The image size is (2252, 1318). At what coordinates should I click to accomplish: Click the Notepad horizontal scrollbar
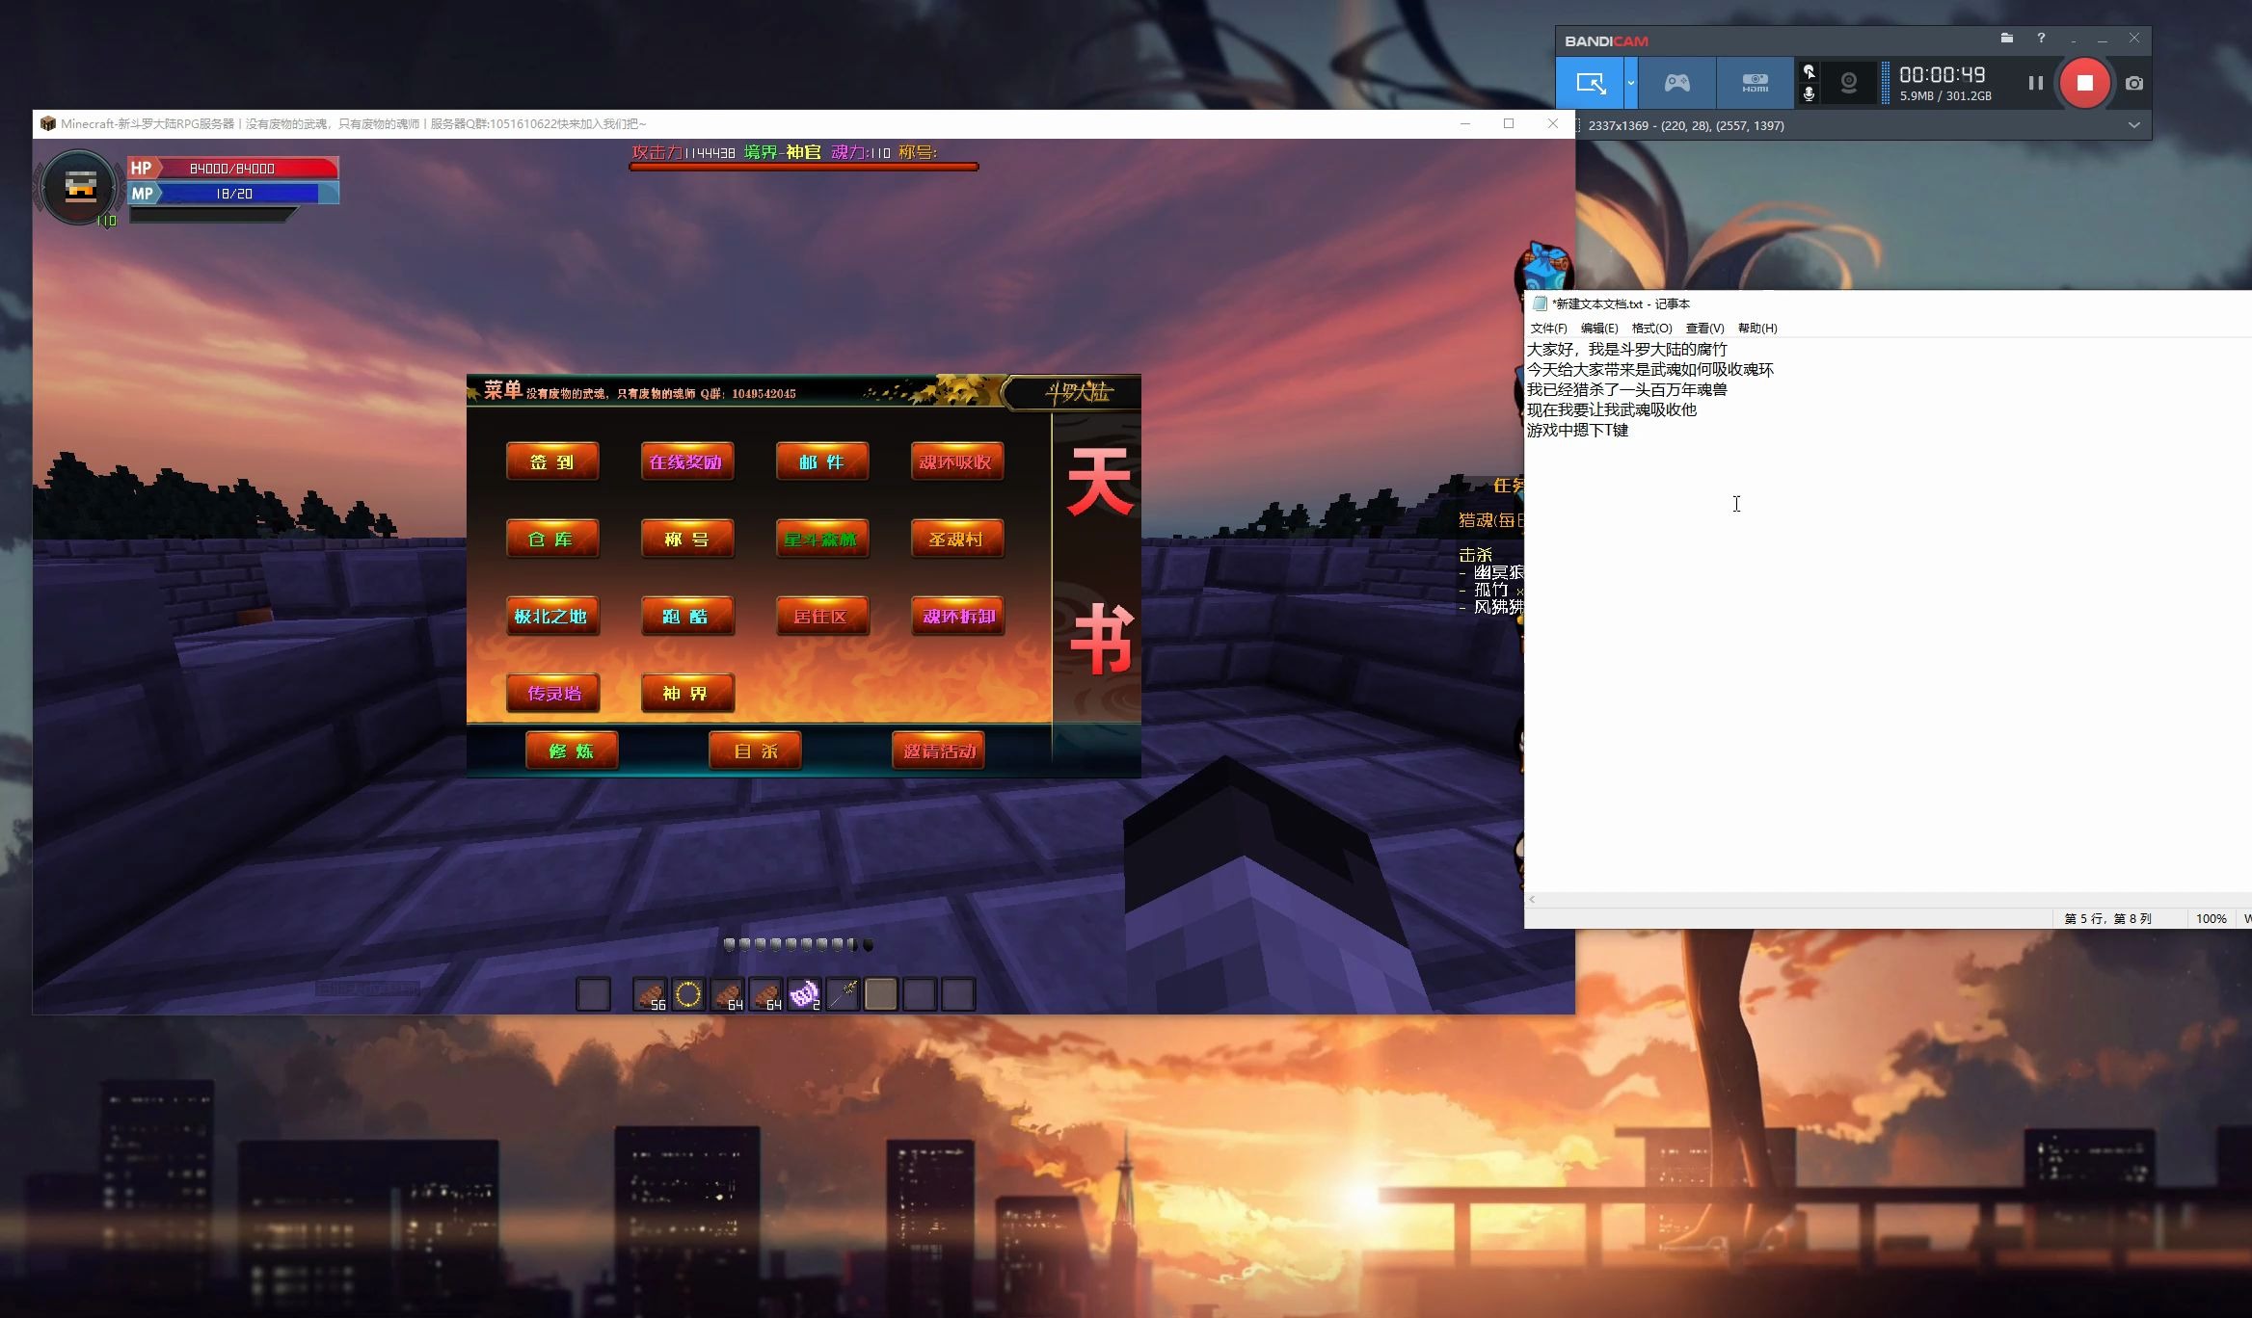click(1880, 900)
